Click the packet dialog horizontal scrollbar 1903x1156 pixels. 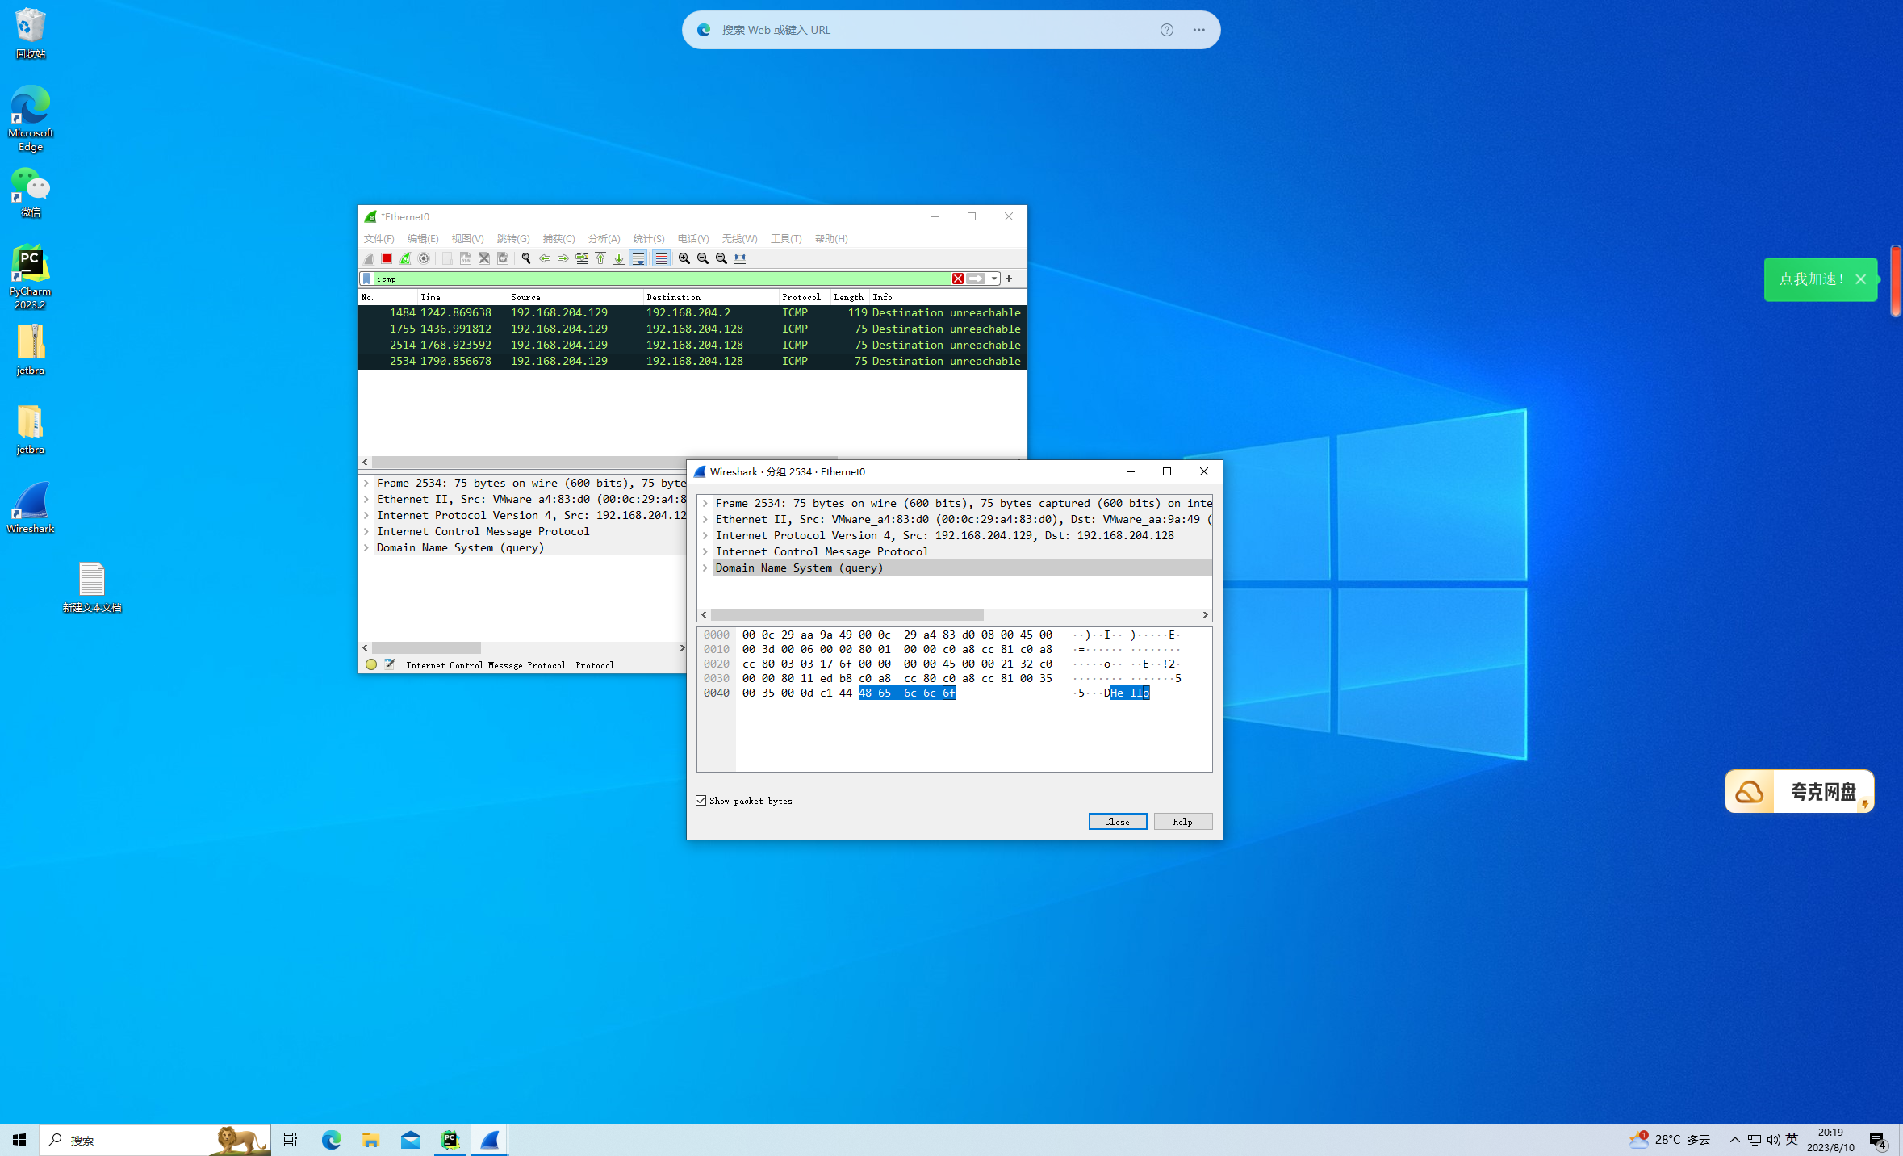[847, 614]
